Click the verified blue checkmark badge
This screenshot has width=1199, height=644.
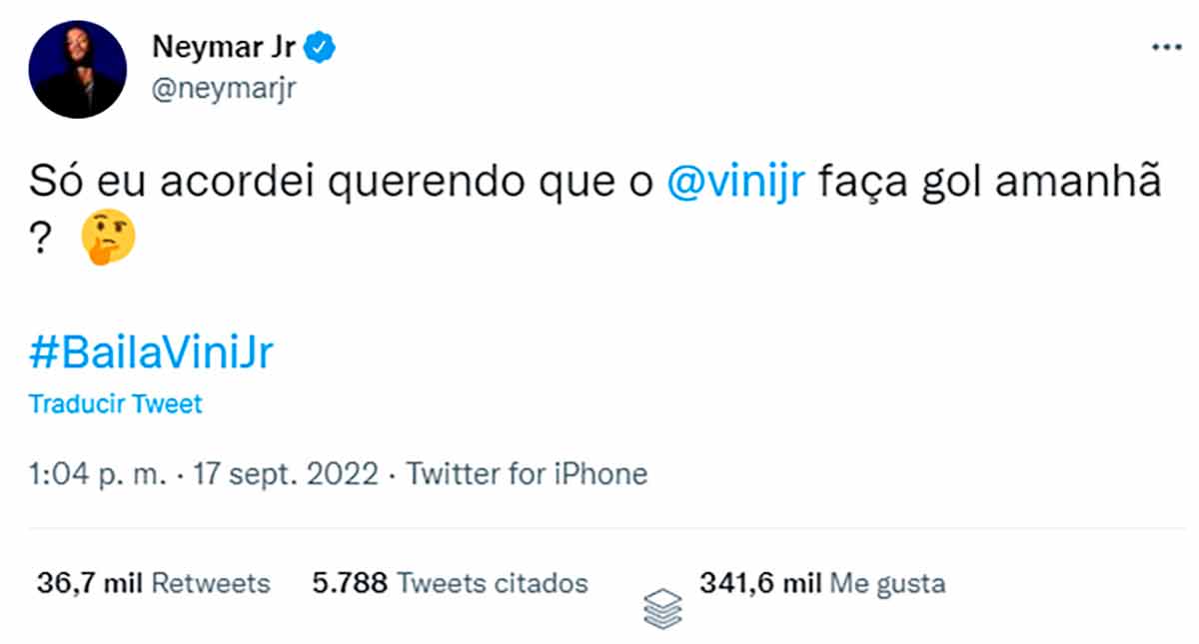pyautogui.click(x=321, y=46)
